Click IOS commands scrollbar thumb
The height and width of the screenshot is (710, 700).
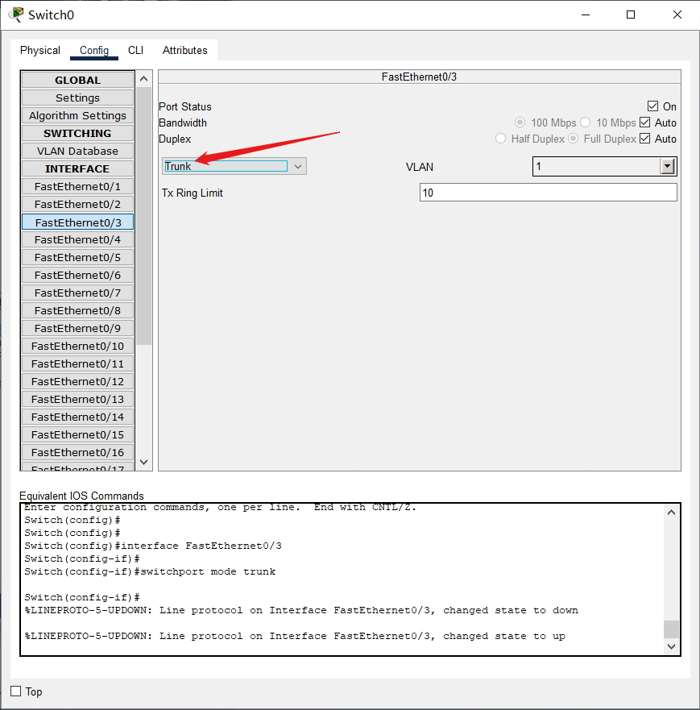(672, 629)
